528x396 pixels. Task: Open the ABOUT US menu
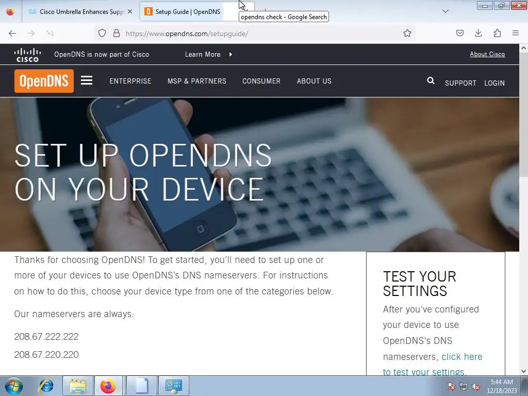click(x=314, y=81)
